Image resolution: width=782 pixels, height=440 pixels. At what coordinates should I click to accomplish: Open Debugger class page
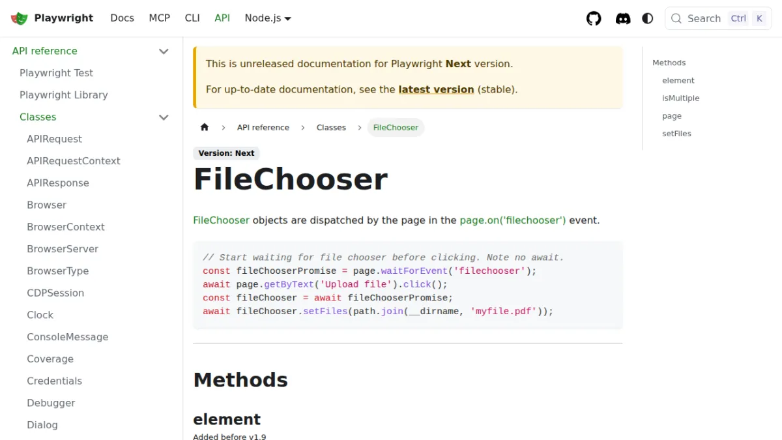pos(51,403)
